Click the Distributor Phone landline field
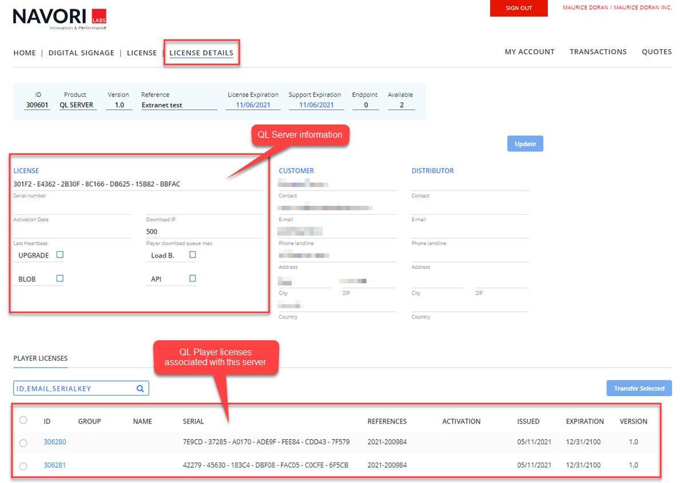Image resolution: width=687 pixels, height=483 pixels. click(x=470, y=232)
